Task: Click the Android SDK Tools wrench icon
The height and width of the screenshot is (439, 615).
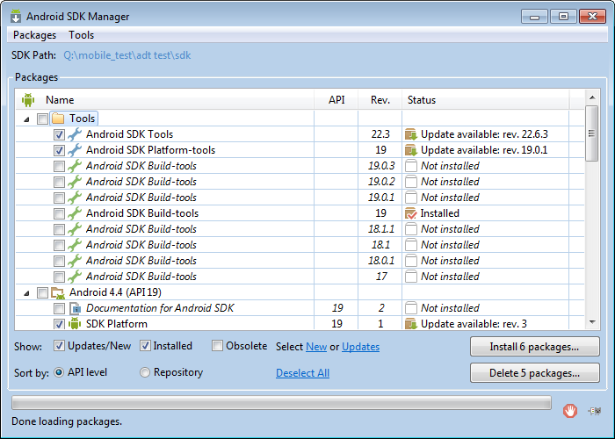Action: click(x=75, y=134)
